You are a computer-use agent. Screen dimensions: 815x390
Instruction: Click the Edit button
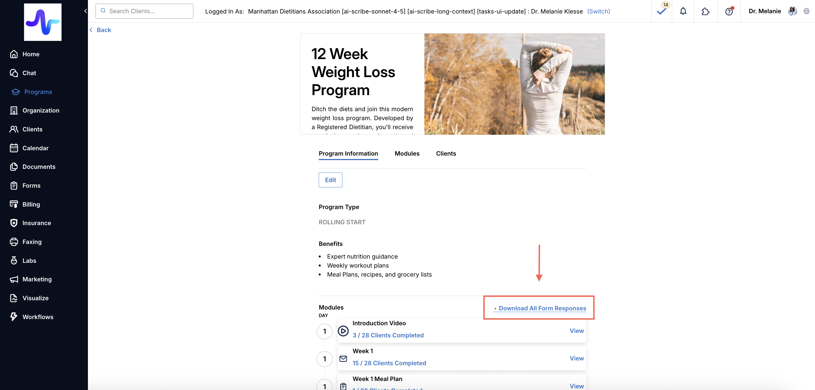[330, 180]
